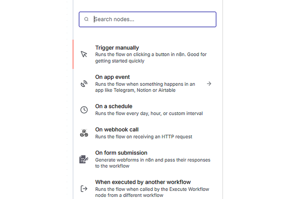Click the Telegram, Notion or Airtable description

click(145, 87)
